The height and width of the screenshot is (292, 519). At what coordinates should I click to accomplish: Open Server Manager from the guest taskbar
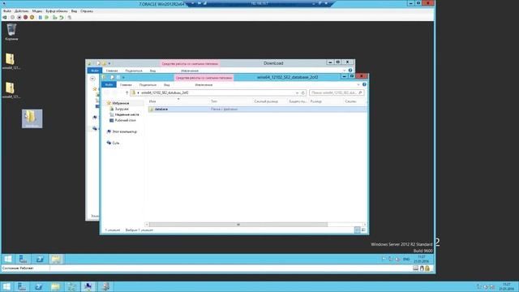(x=24, y=259)
